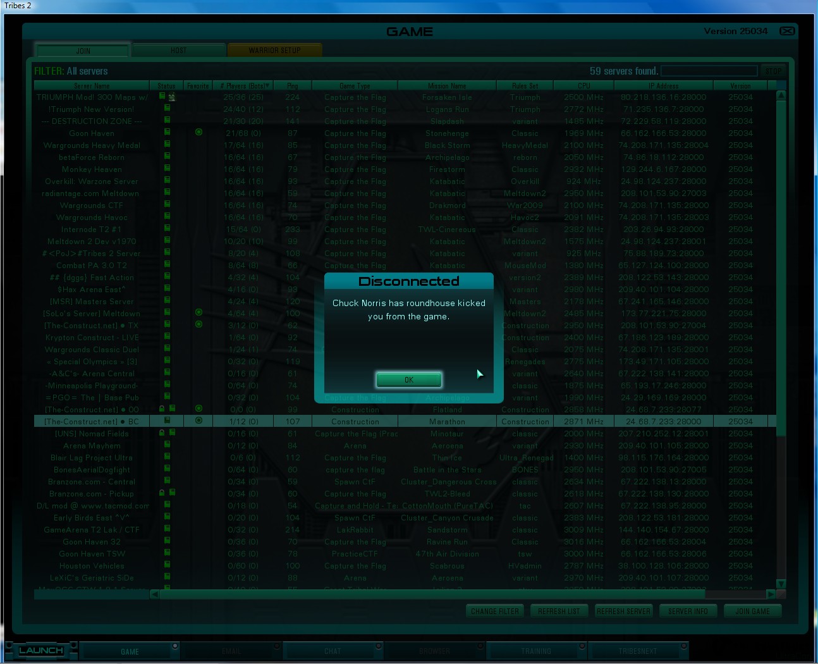Click the status icon on Arena Mayhem row
Image resolution: width=818 pixels, height=664 pixels.
coord(167,445)
